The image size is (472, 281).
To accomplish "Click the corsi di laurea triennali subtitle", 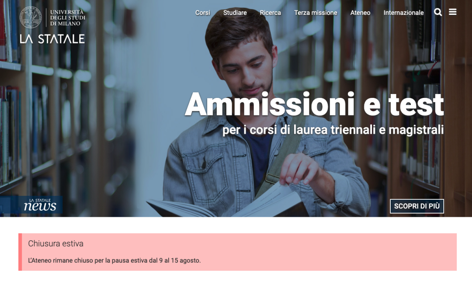I will coord(333,130).
